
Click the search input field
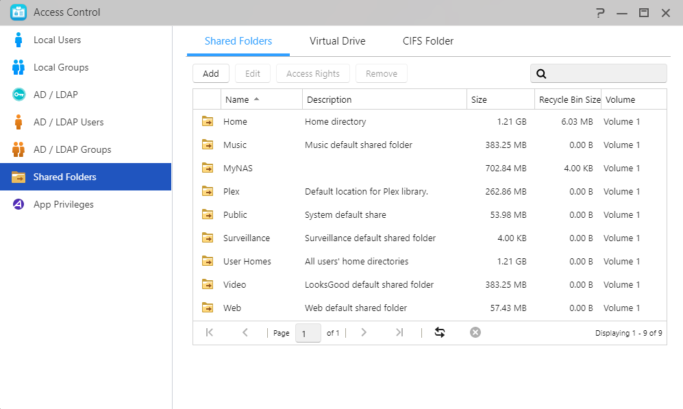point(599,73)
